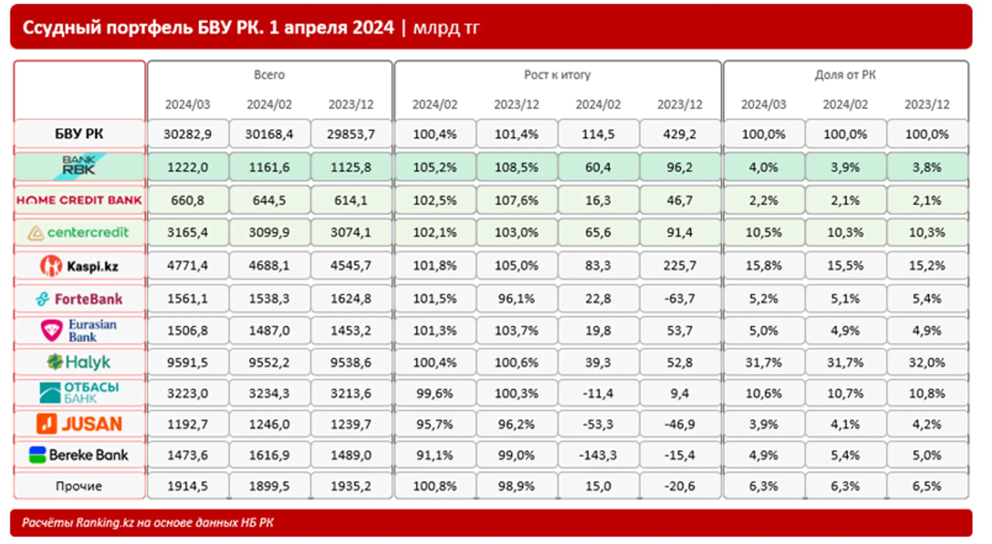Click the Halyk logo
The image size is (992, 544).
tap(79, 362)
